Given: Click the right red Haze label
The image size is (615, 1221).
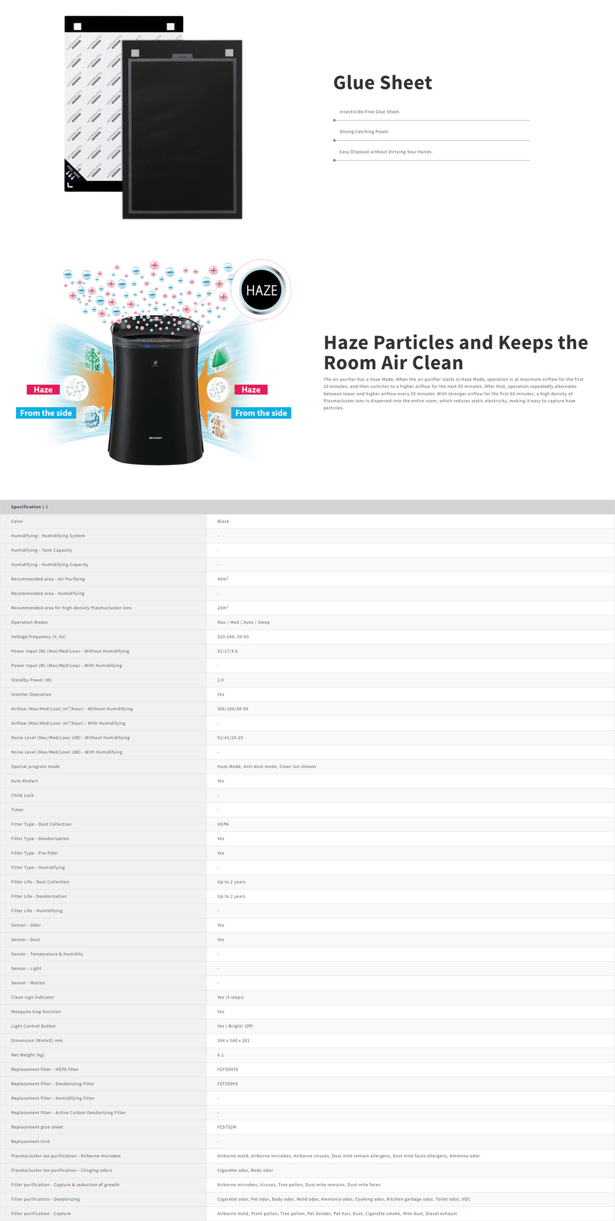Looking at the screenshot, I should pyautogui.click(x=251, y=390).
